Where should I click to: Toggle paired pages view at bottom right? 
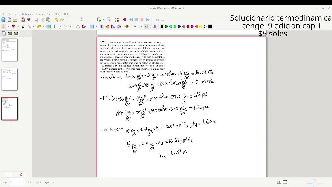pyautogui.click(x=279, y=182)
